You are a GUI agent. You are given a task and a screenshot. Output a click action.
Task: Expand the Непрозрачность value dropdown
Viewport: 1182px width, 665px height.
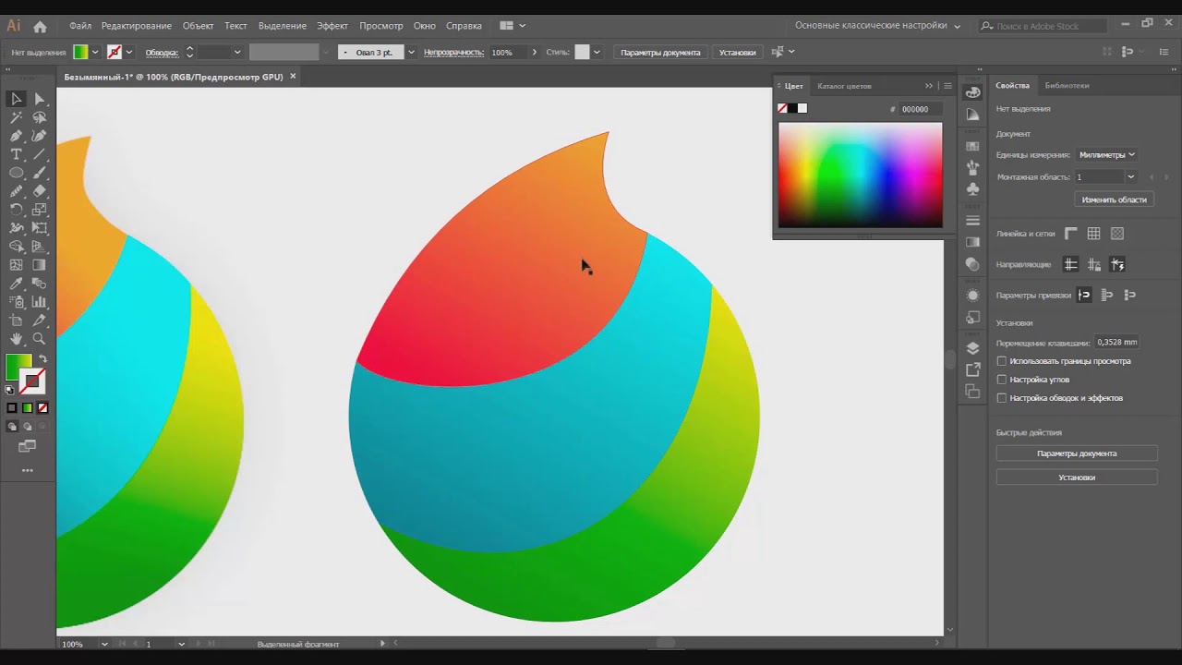[x=534, y=52]
